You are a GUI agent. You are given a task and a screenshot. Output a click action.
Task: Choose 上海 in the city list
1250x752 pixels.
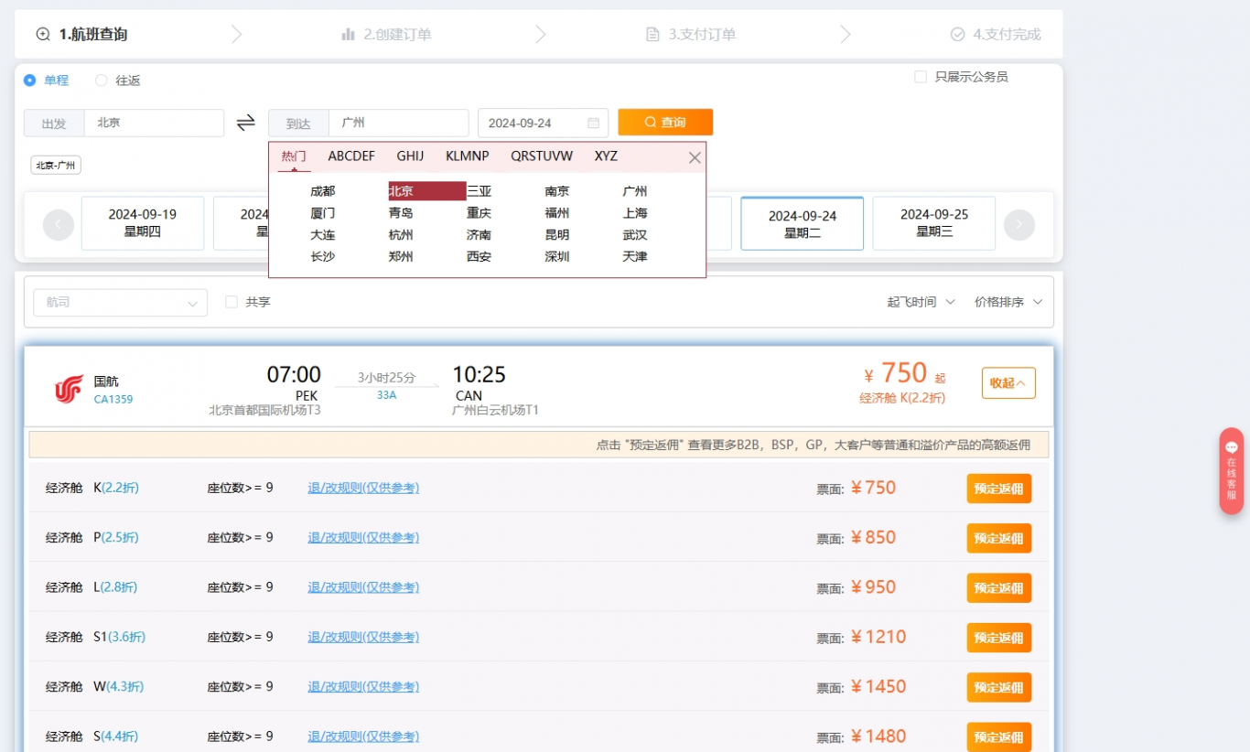pos(635,213)
